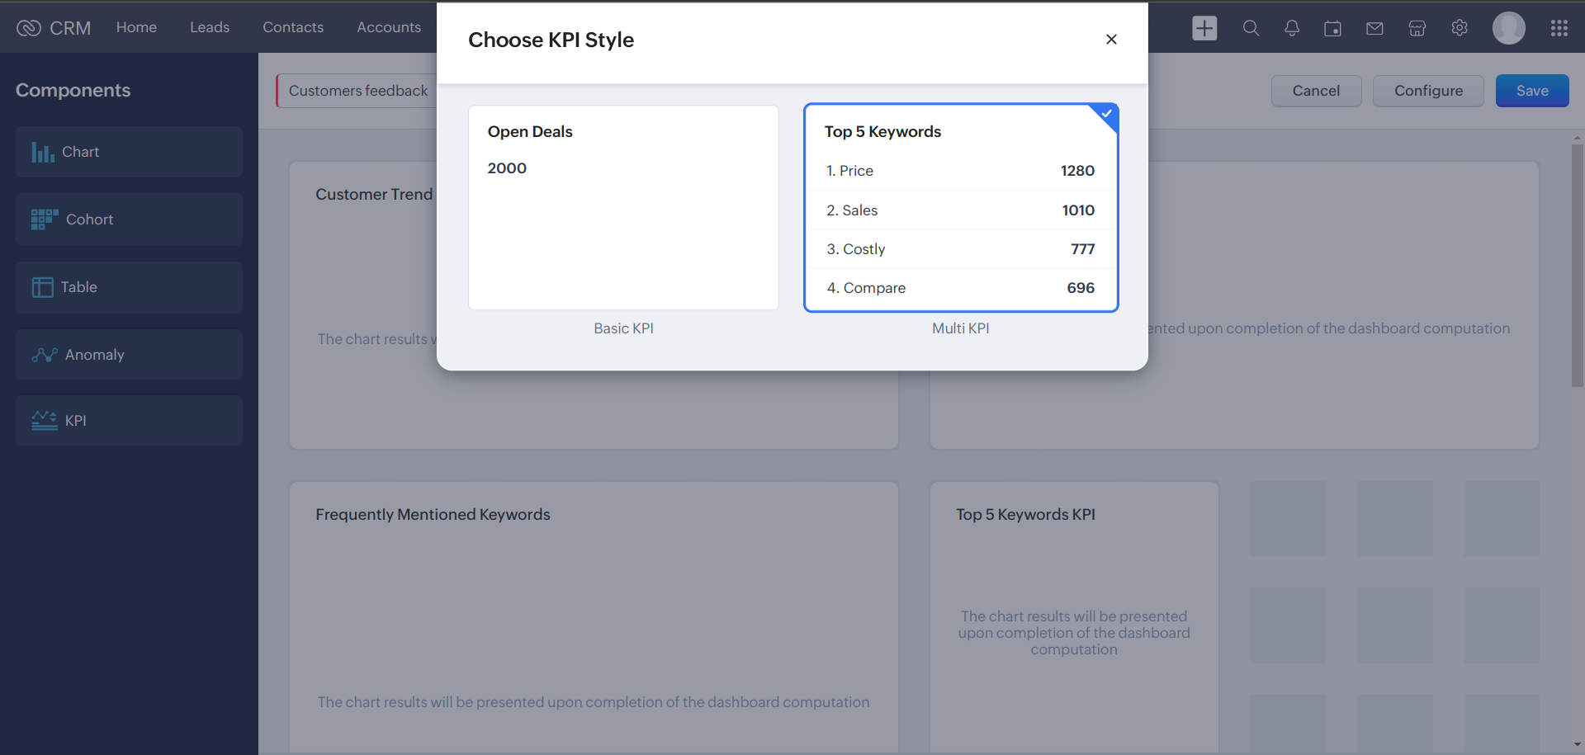Click the Customers feedback name field

[358, 91]
